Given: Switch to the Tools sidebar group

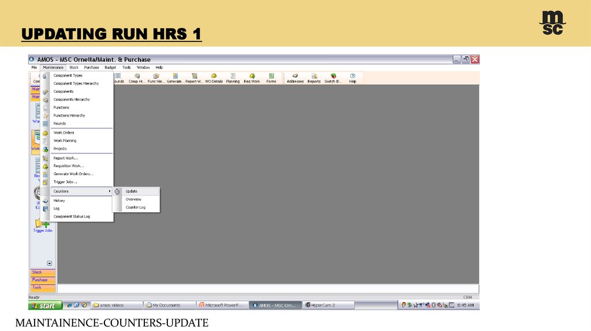Looking at the screenshot, I should [43, 287].
